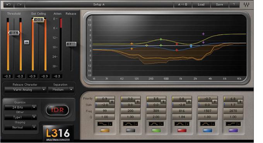
Task: Click the Freq field showing 389
Action: pos(156,111)
